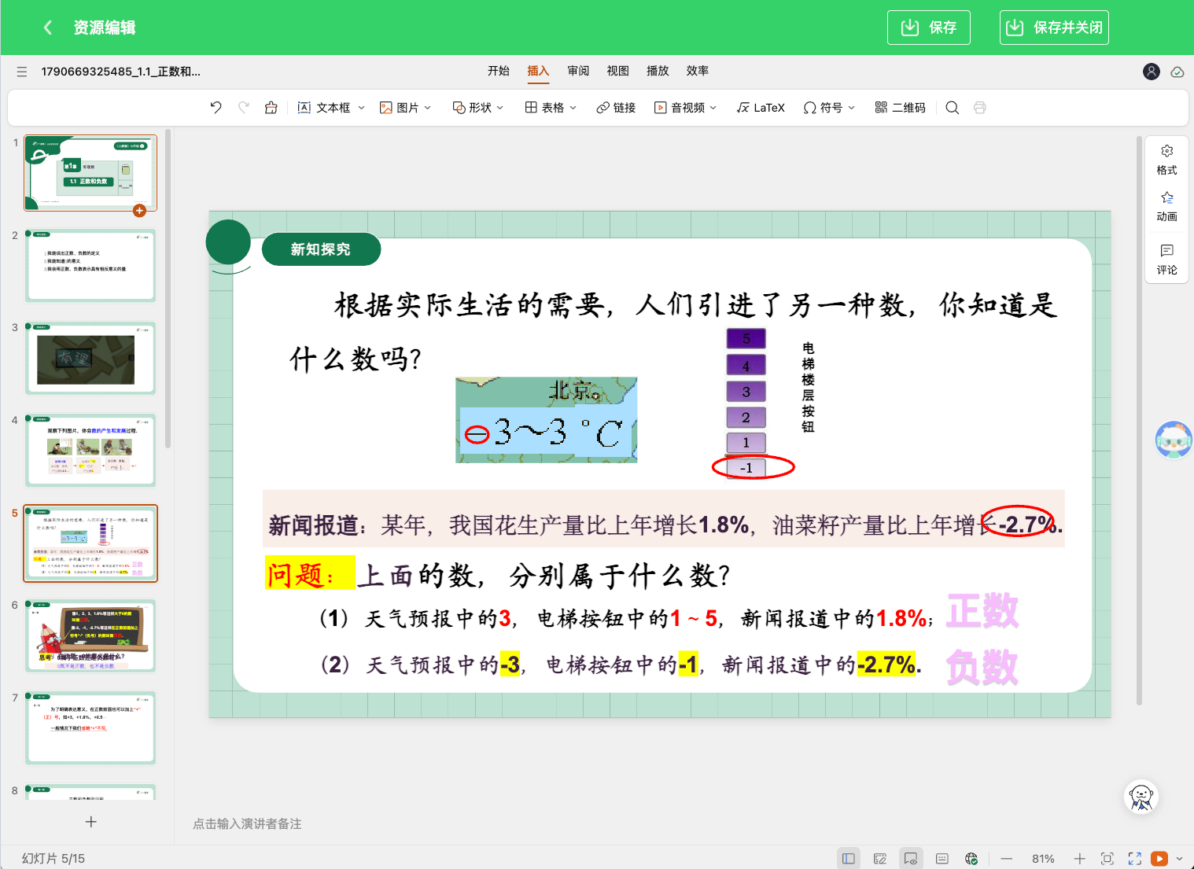1194x869 pixels.
Task: Toggle the slide thumbnail panel view
Action: pyautogui.click(x=849, y=859)
